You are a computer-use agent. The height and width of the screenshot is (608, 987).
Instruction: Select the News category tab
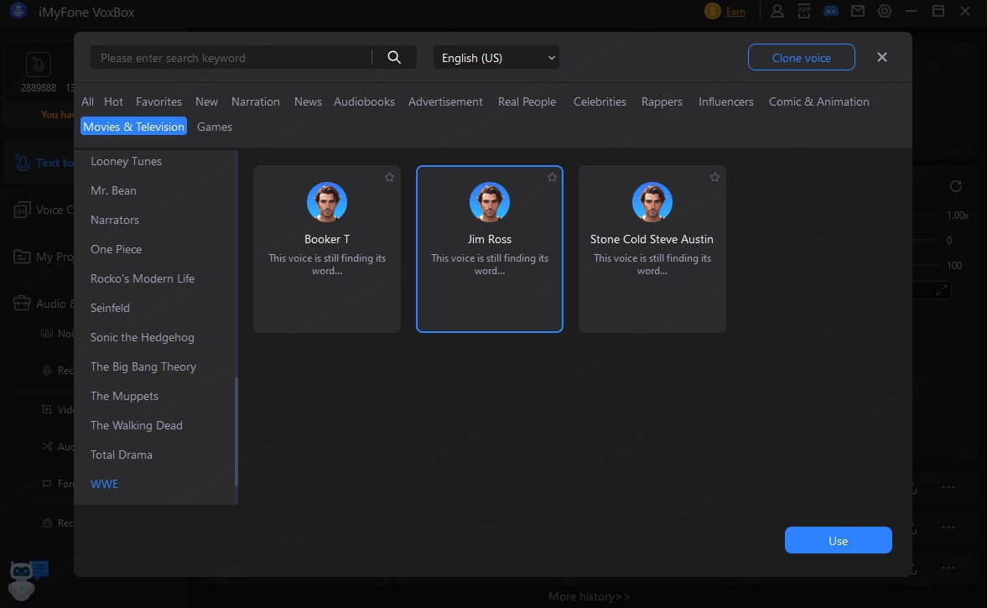[x=308, y=101]
